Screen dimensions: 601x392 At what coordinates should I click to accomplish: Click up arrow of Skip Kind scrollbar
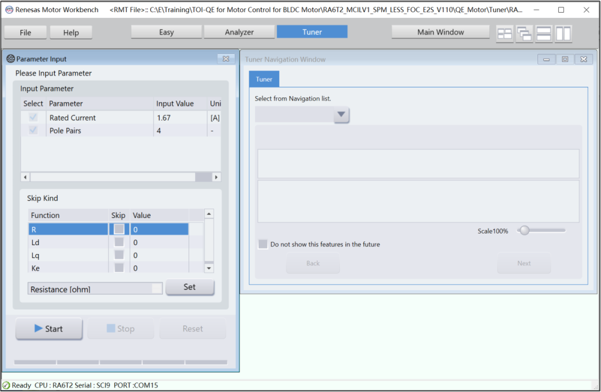coord(209,214)
